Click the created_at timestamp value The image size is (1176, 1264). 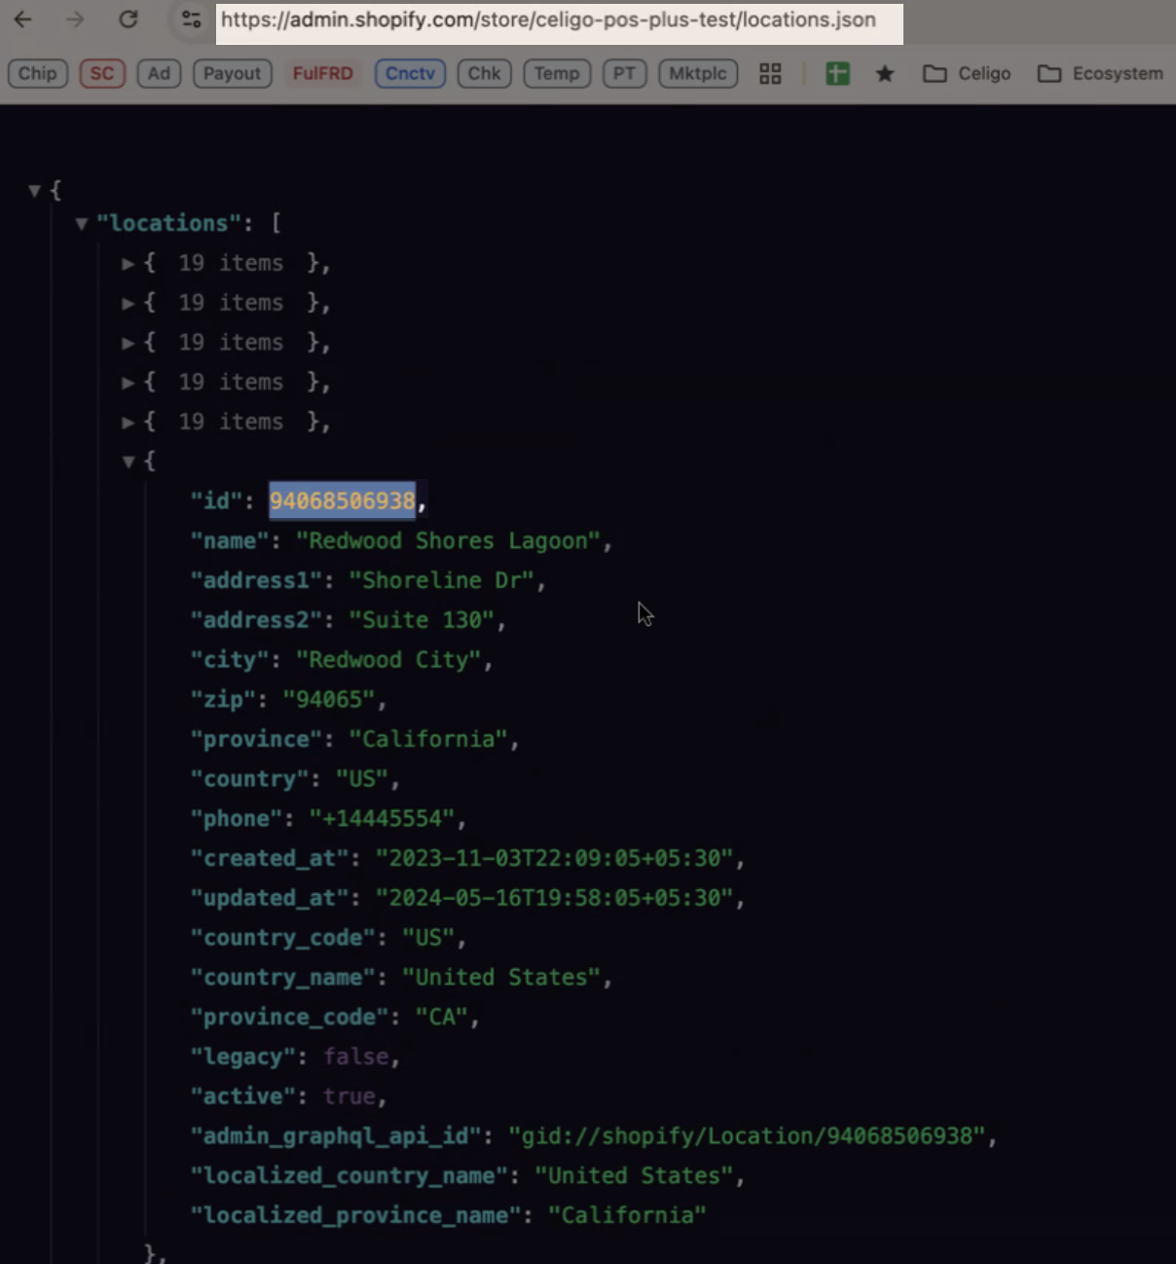555,858
